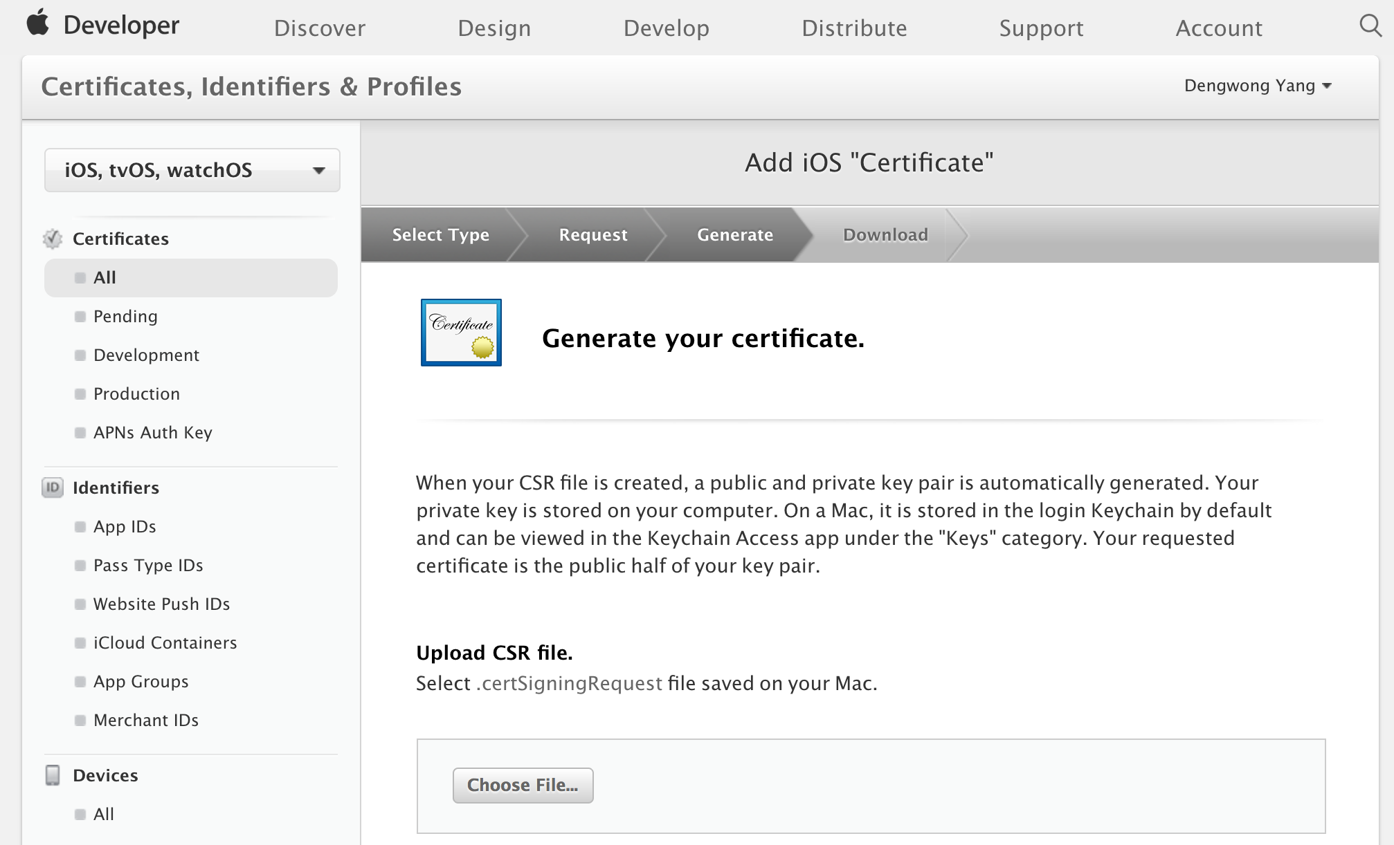
Task: Open App Groups
Action: pos(141,682)
